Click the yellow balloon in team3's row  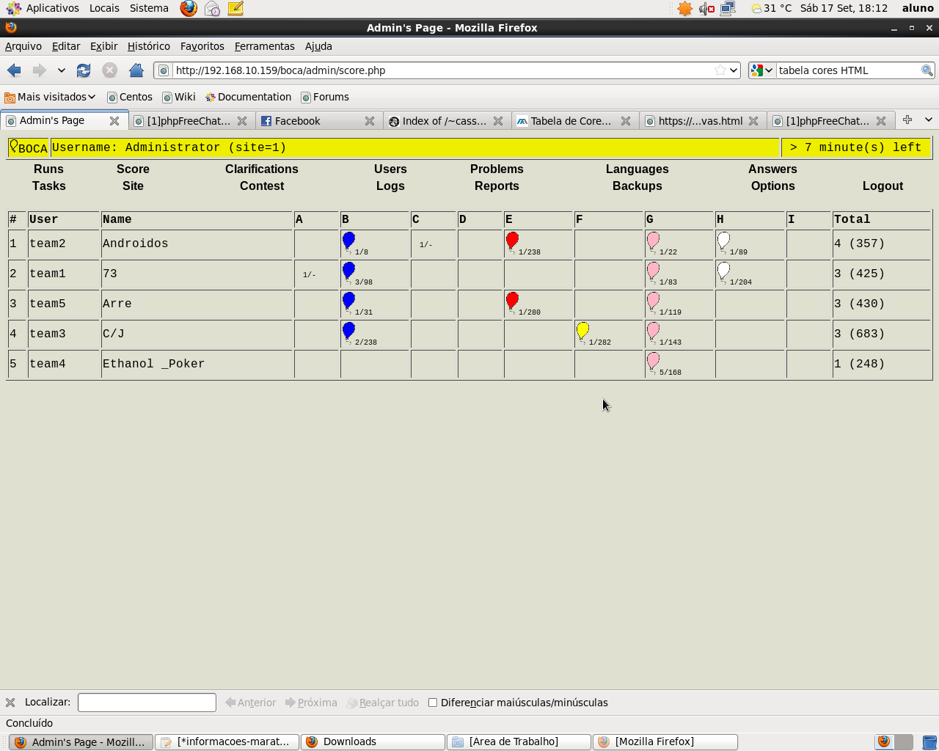click(582, 331)
